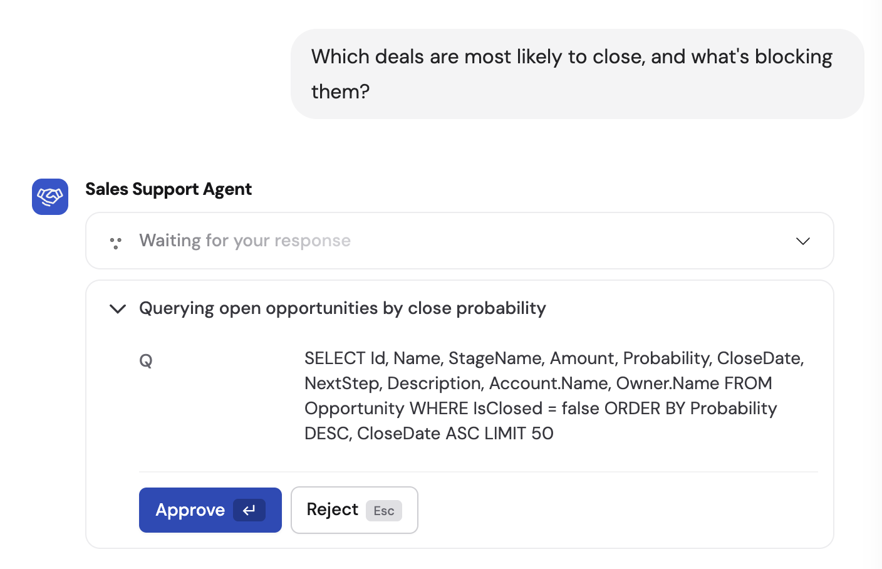The width and height of the screenshot is (882, 569).
Task: Click the blue agent icon next to Sales Support Agent
Action: coord(49,196)
